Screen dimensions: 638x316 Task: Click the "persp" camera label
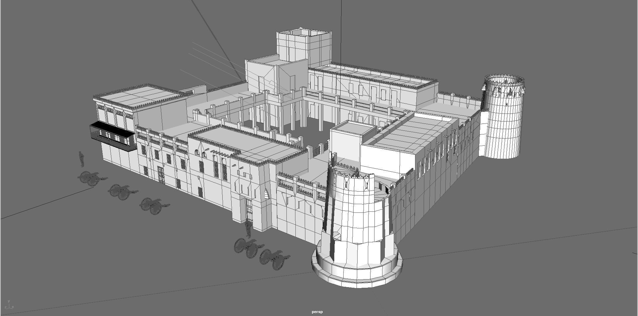[317, 312]
